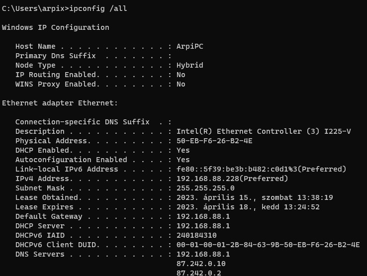Click the host name ArpiPC
The image size is (367, 276).
tap(189, 46)
